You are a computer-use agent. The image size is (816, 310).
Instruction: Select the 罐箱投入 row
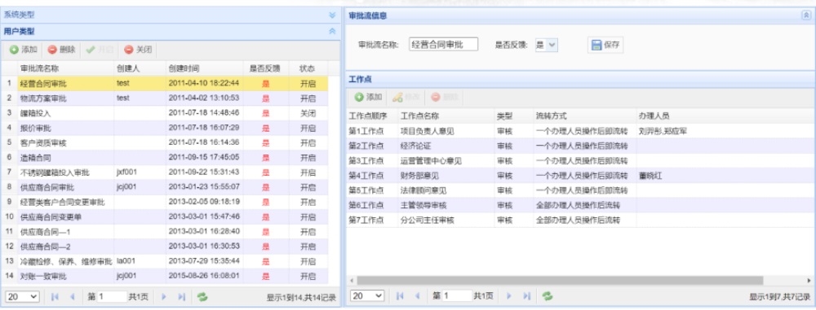click(x=165, y=112)
